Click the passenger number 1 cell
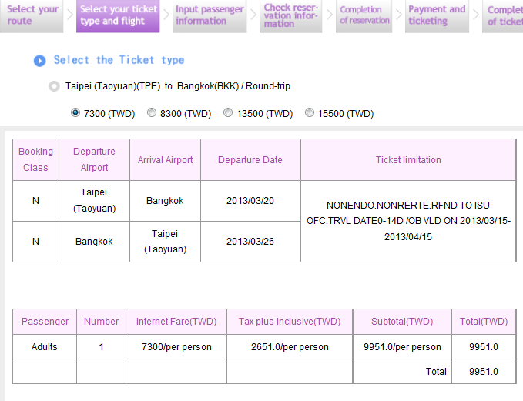The height and width of the screenshot is (401, 523). point(102,347)
